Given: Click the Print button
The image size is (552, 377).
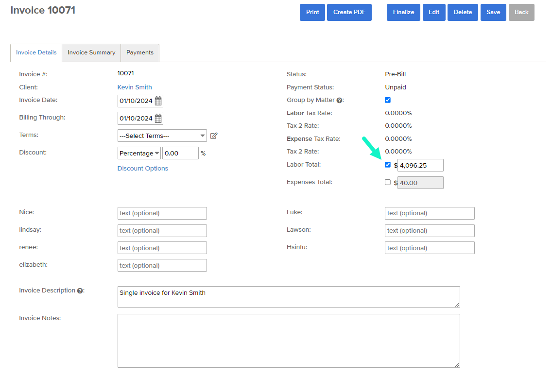Looking at the screenshot, I should 312,12.
